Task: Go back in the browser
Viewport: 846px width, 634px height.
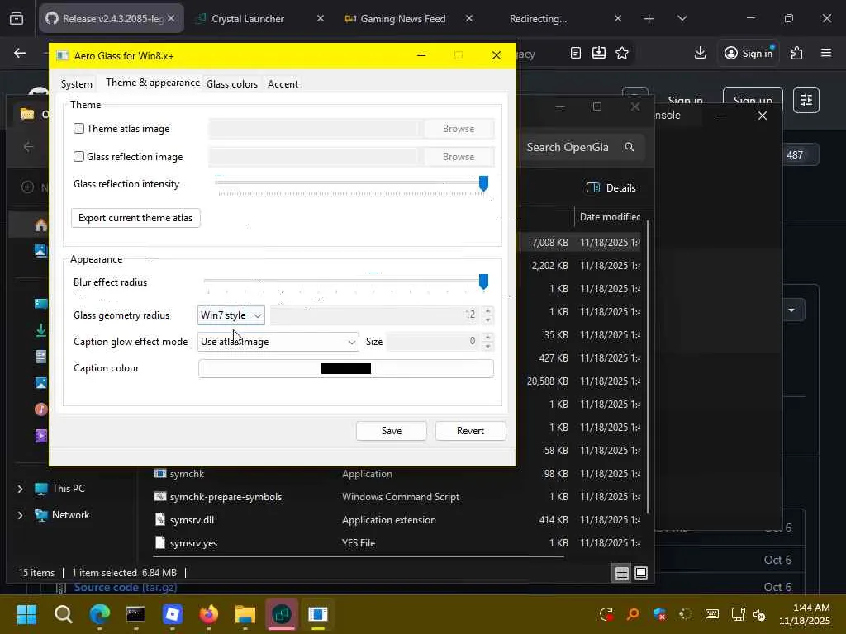Action: 20,53
